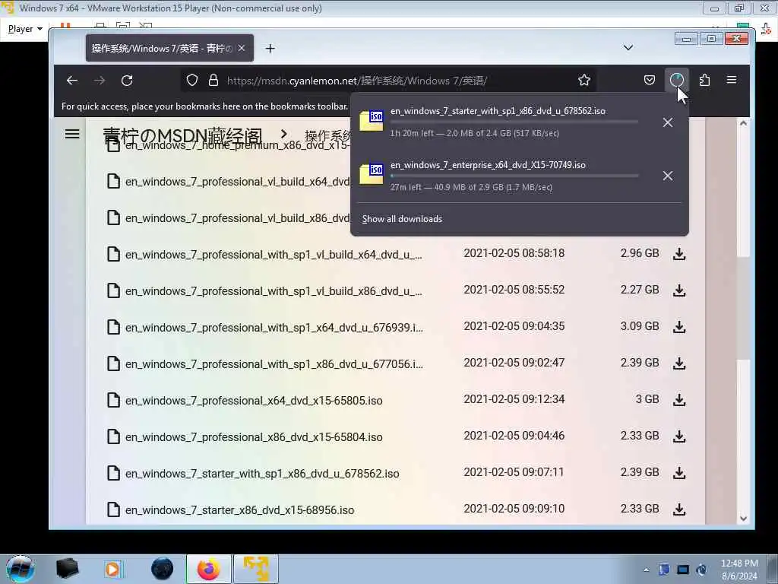Cancel the enterprise_x64 iso download

(x=668, y=176)
